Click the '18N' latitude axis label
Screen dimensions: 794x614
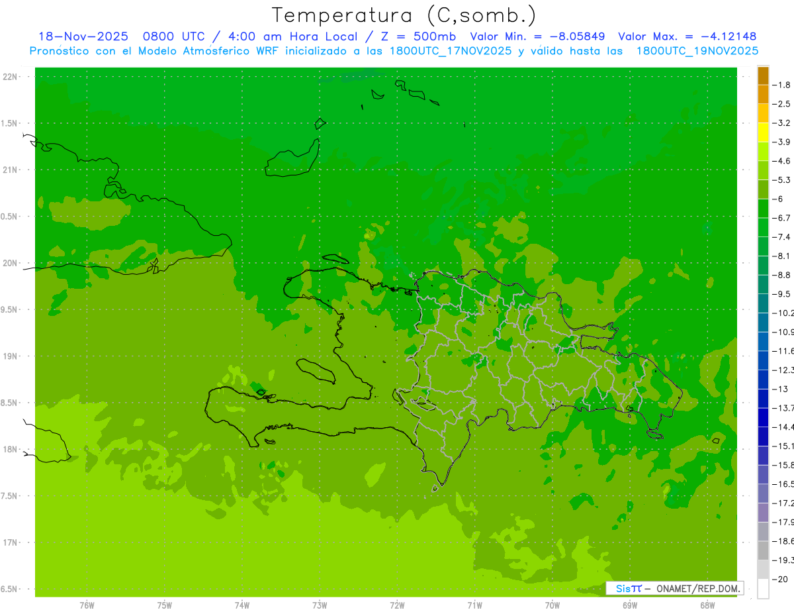[11, 449]
